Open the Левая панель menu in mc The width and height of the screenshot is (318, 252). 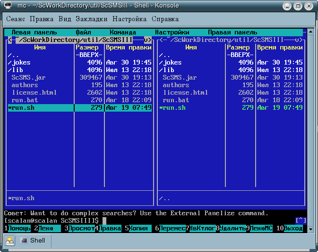click(34, 33)
